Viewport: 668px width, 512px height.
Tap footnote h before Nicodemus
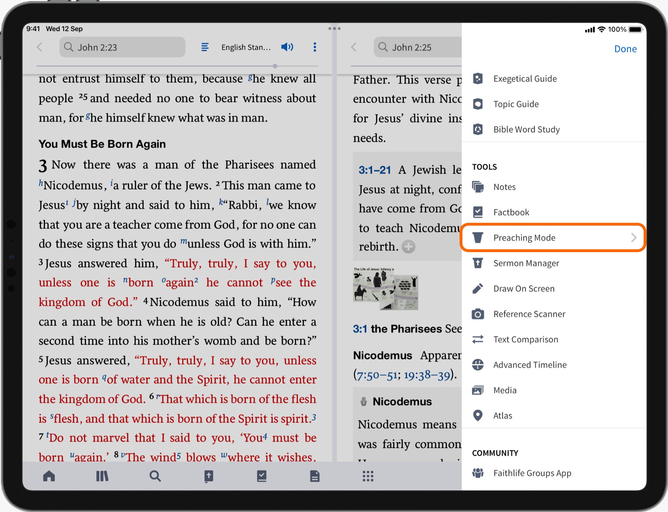point(41,183)
